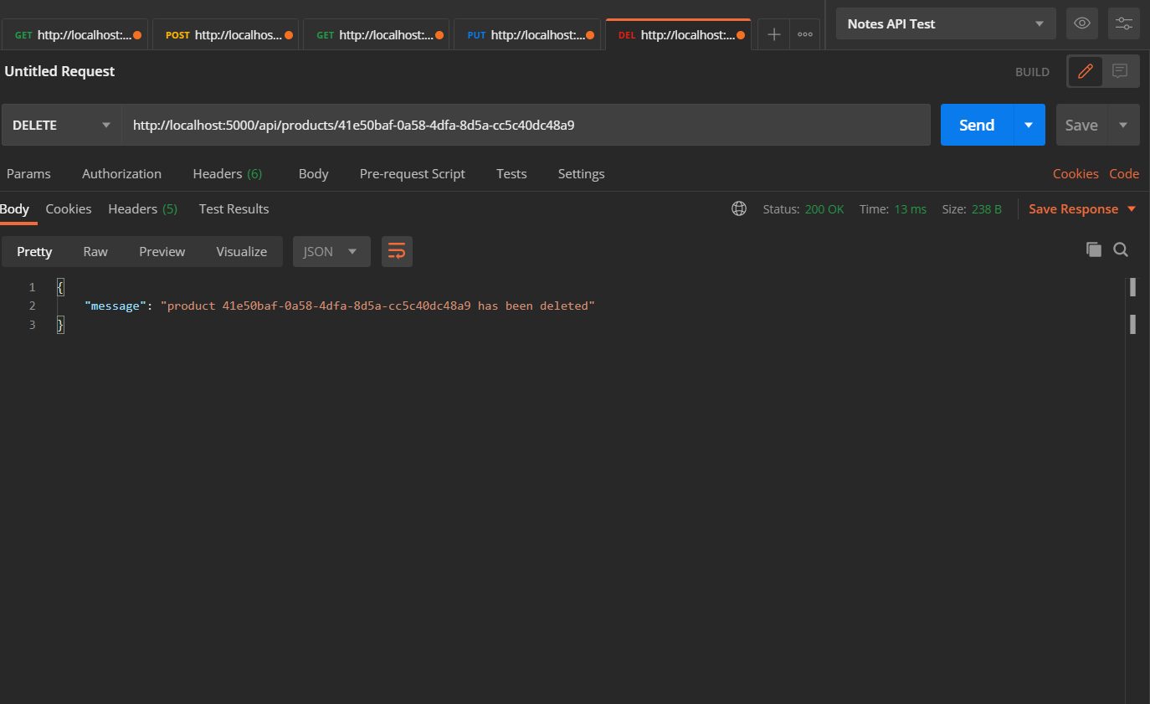This screenshot has height=704, width=1150.
Task: Click line number 3 in the response gutter
Action: pyautogui.click(x=32, y=325)
